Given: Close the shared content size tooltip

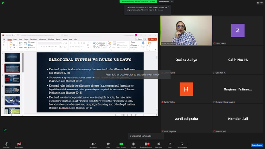Looking at the screenshot, I should (x=169, y=7).
